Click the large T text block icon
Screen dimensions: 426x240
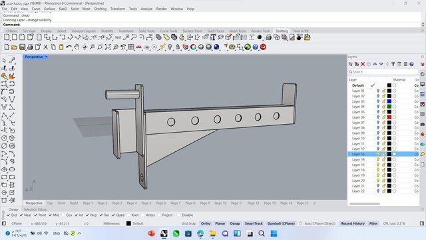(x=213, y=37)
